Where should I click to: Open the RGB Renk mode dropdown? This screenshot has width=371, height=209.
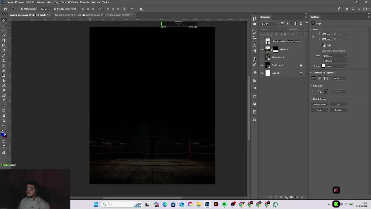pos(334,56)
